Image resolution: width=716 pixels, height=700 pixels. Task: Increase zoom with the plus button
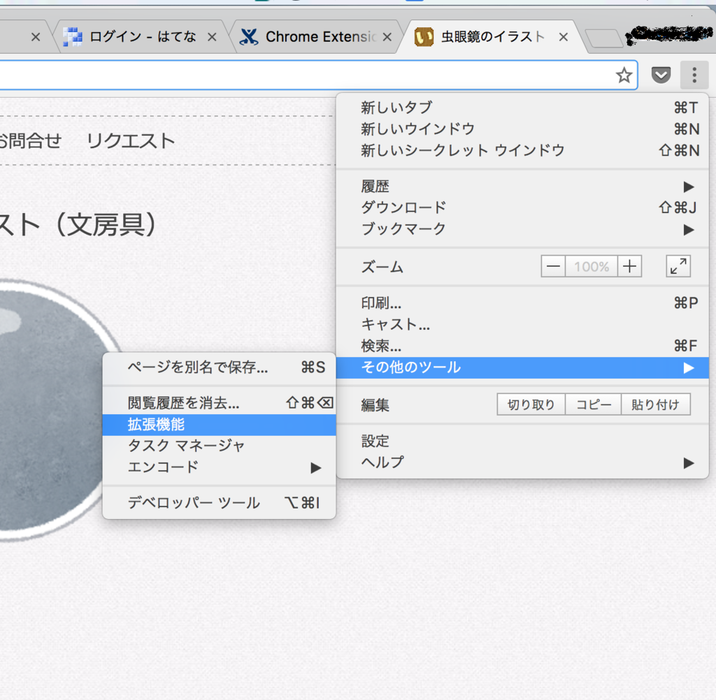click(x=630, y=266)
